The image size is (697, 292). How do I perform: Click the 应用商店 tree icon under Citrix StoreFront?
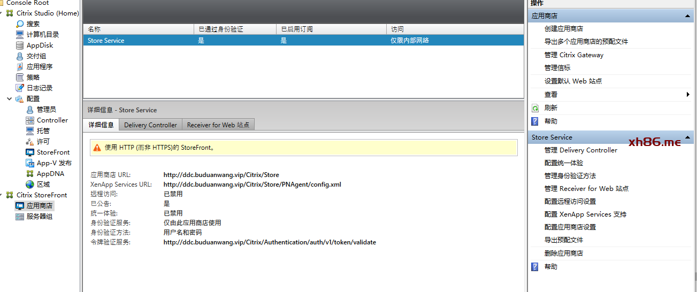click(x=20, y=205)
